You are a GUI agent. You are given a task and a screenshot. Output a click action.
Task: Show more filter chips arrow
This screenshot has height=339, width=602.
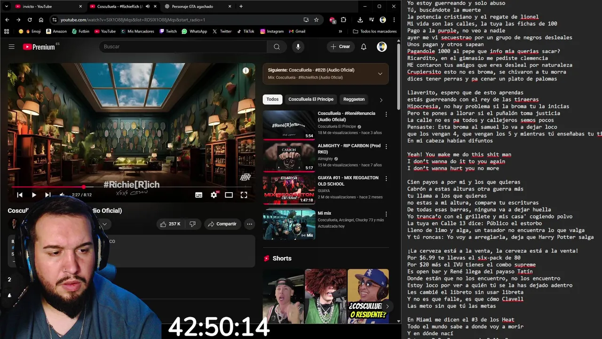[381, 100]
